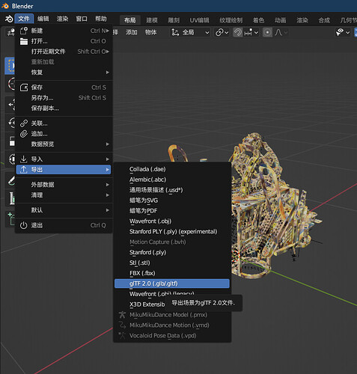Switch to the 建模 workspace tab
The height and width of the screenshot is (374, 357).
click(x=152, y=20)
